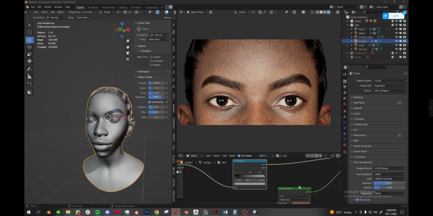This screenshot has width=433, height=216.
Task: Select the Measure tool
Action: pyautogui.click(x=29, y=77)
